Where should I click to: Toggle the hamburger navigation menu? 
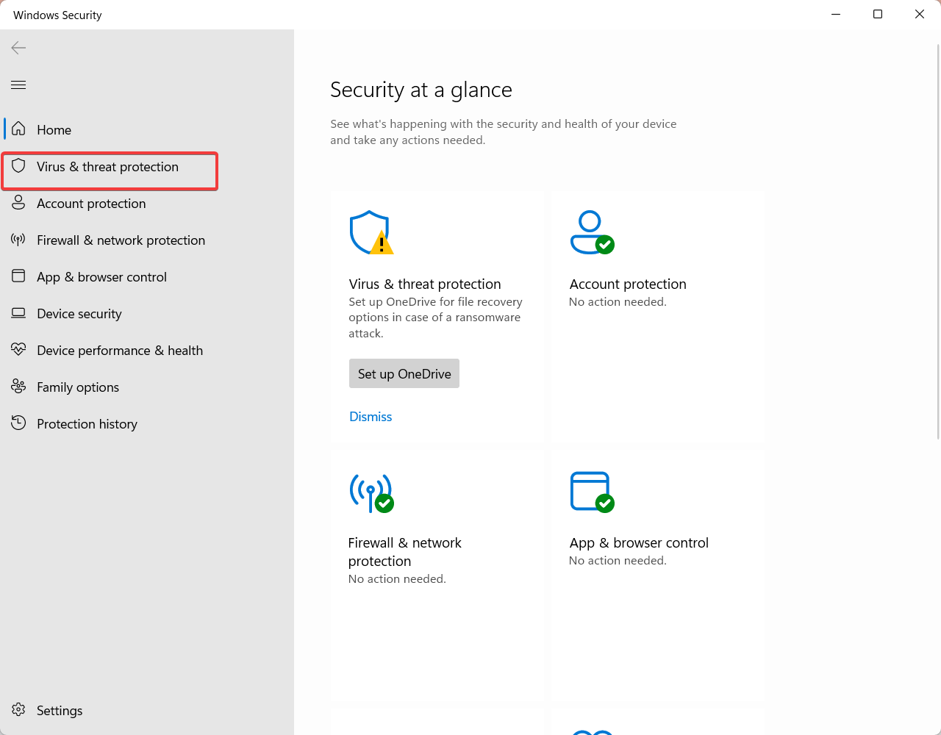point(18,85)
